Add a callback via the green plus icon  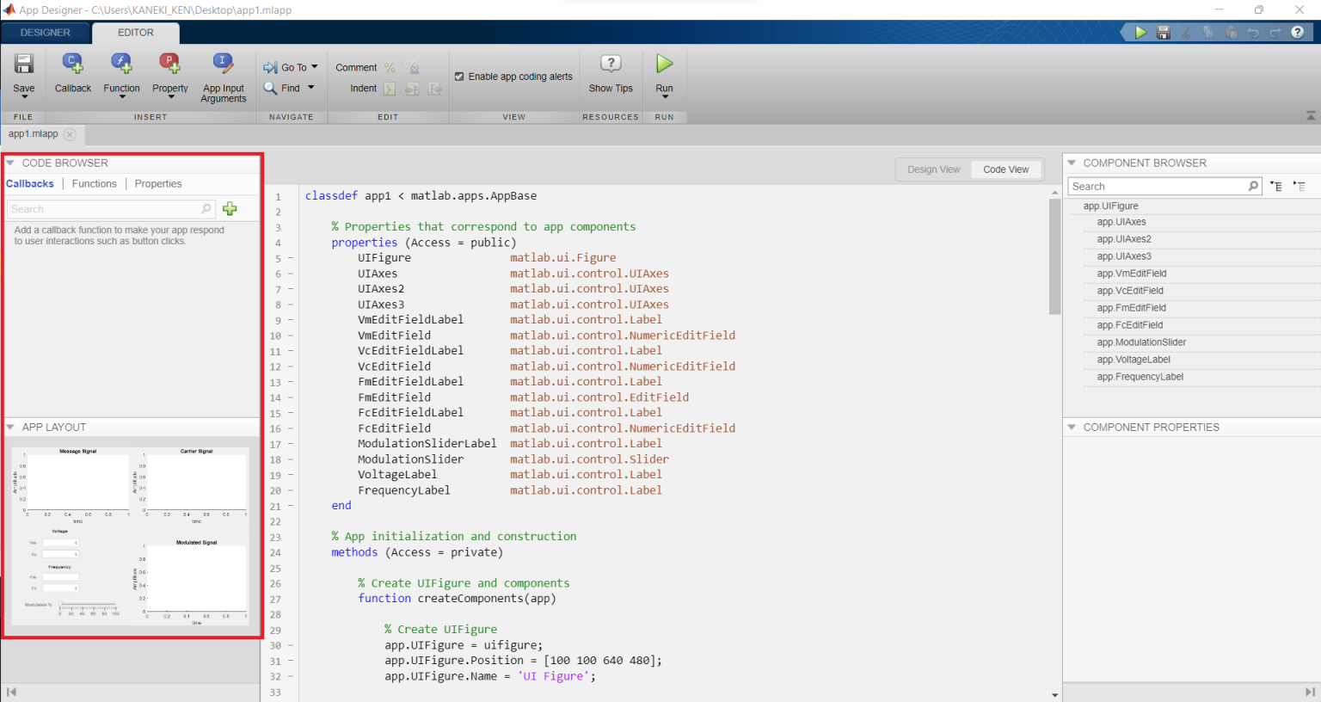(x=230, y=208)
